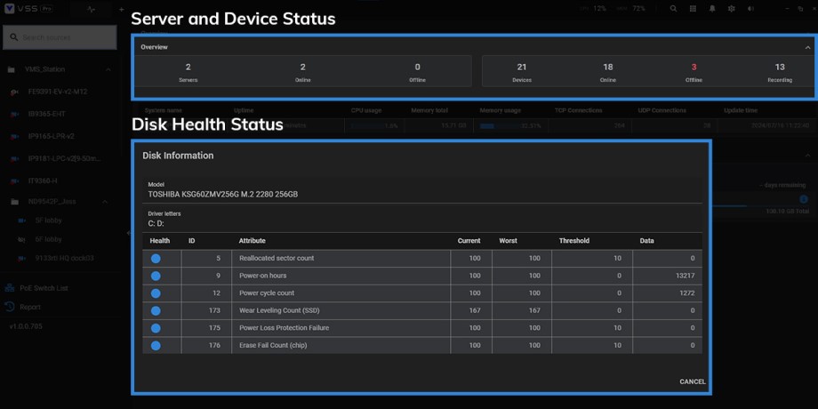Click health dot for Power Loss Protection Failure
The image size is (818, 409).
point(156,328)
